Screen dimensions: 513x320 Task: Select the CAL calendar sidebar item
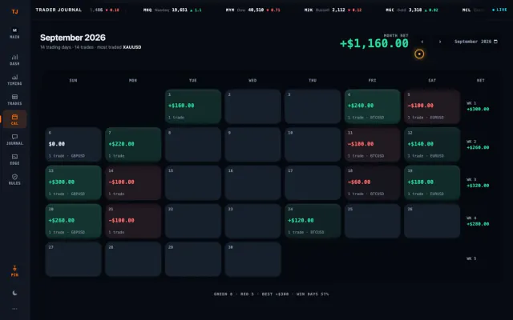click(x=14, y=119)
